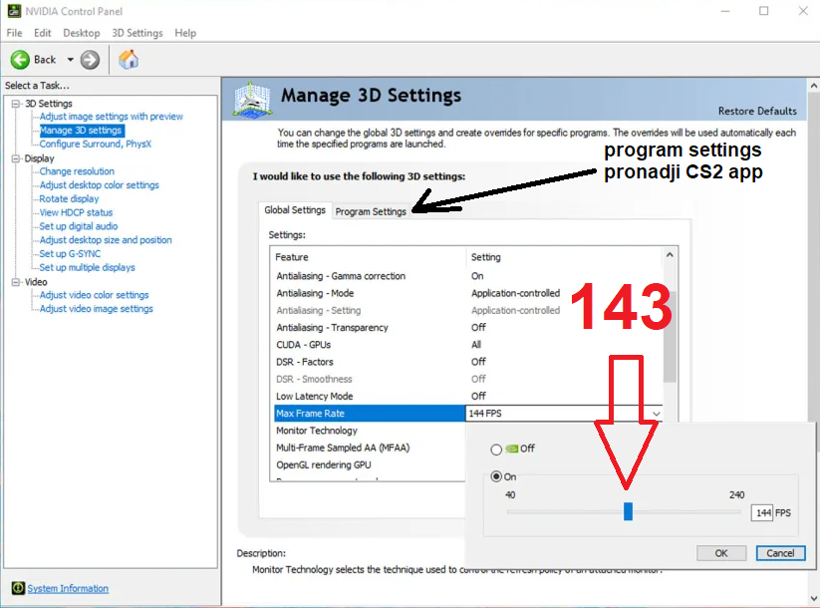Select the Off radio button for frame rate

click(x=497, y=450)
